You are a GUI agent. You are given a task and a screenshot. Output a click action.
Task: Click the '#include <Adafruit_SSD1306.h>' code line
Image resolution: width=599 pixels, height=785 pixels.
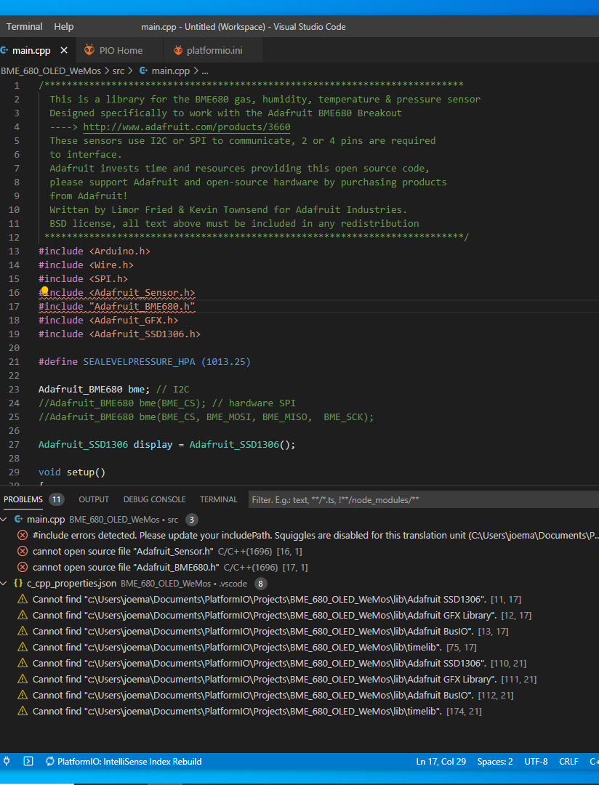[x=119, y=334]
